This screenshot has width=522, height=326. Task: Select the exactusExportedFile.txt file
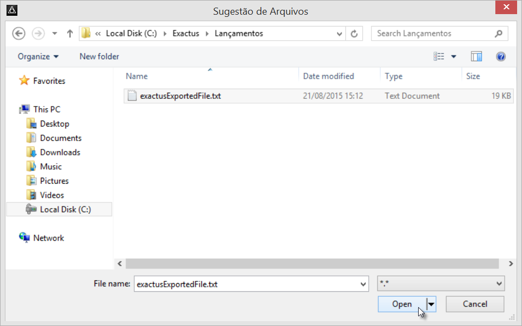point(180,96)
